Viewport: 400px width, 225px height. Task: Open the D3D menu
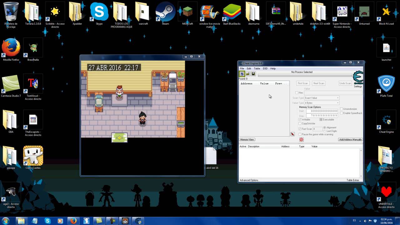point(265,68)
